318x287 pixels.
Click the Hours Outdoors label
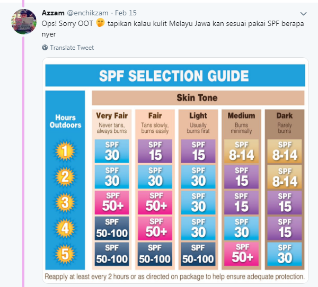(x=65, y=121)
